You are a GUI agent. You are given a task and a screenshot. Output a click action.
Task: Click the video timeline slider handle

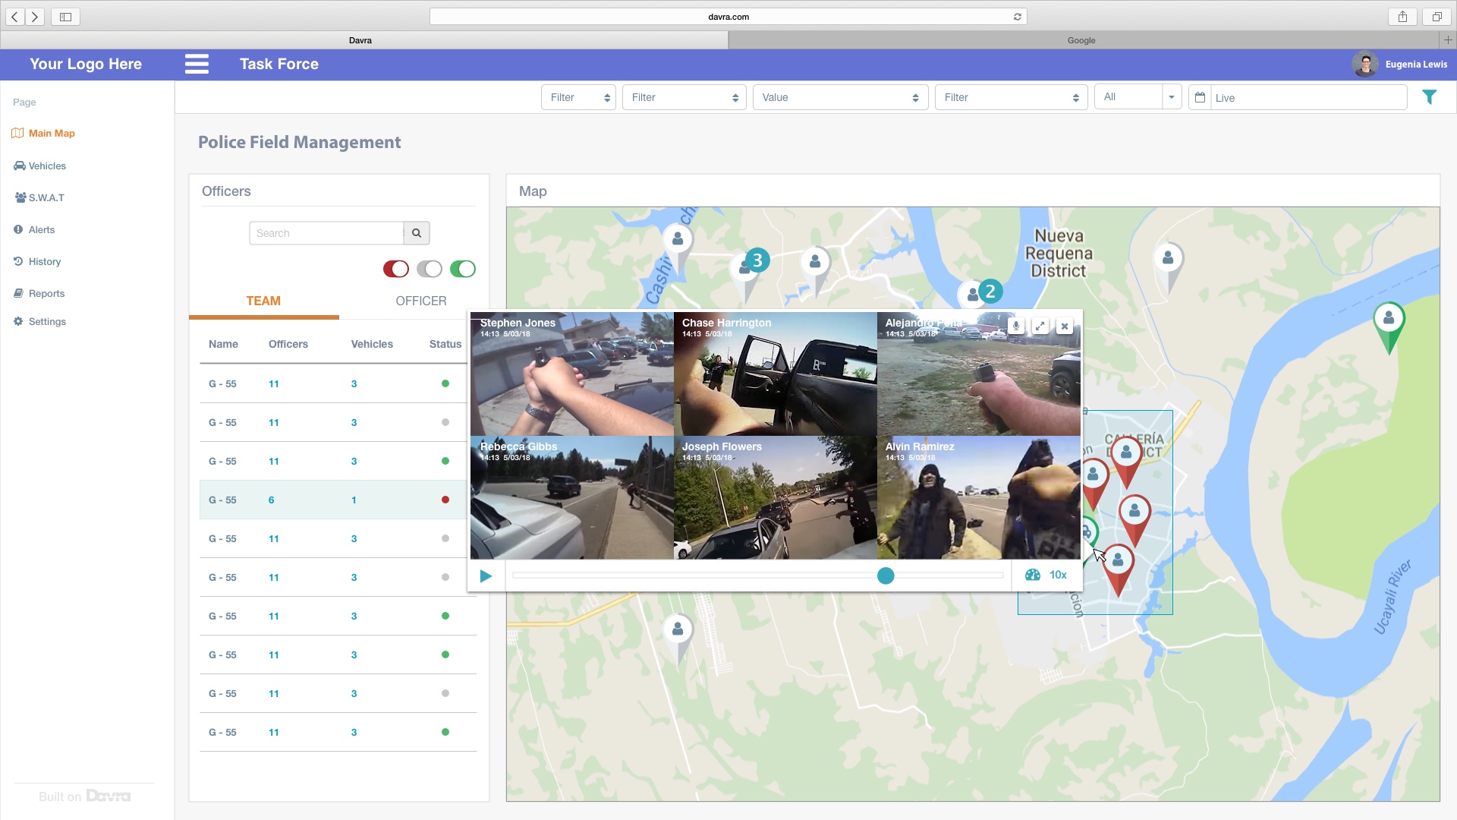click(x=886, y=576)
